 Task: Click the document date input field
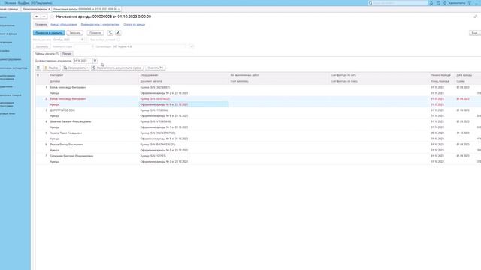click(x=83, y=61)
